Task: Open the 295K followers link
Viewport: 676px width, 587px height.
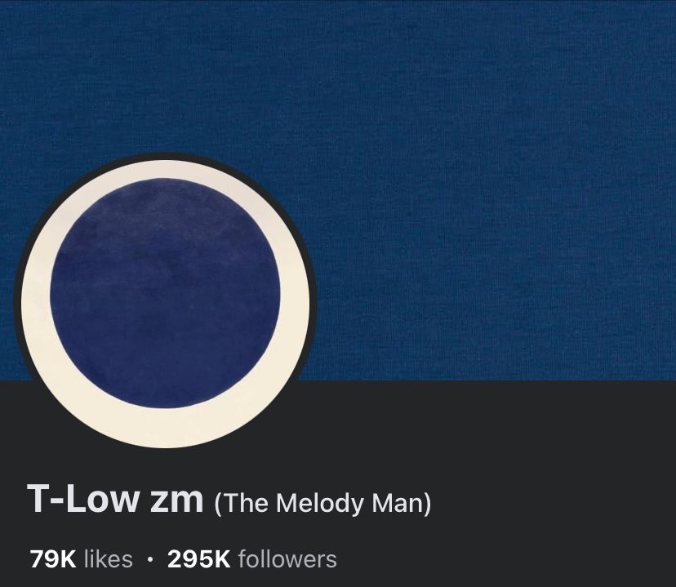Action: click(x=252, y=559)
